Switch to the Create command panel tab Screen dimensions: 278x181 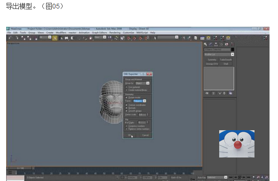coord(205,44)
